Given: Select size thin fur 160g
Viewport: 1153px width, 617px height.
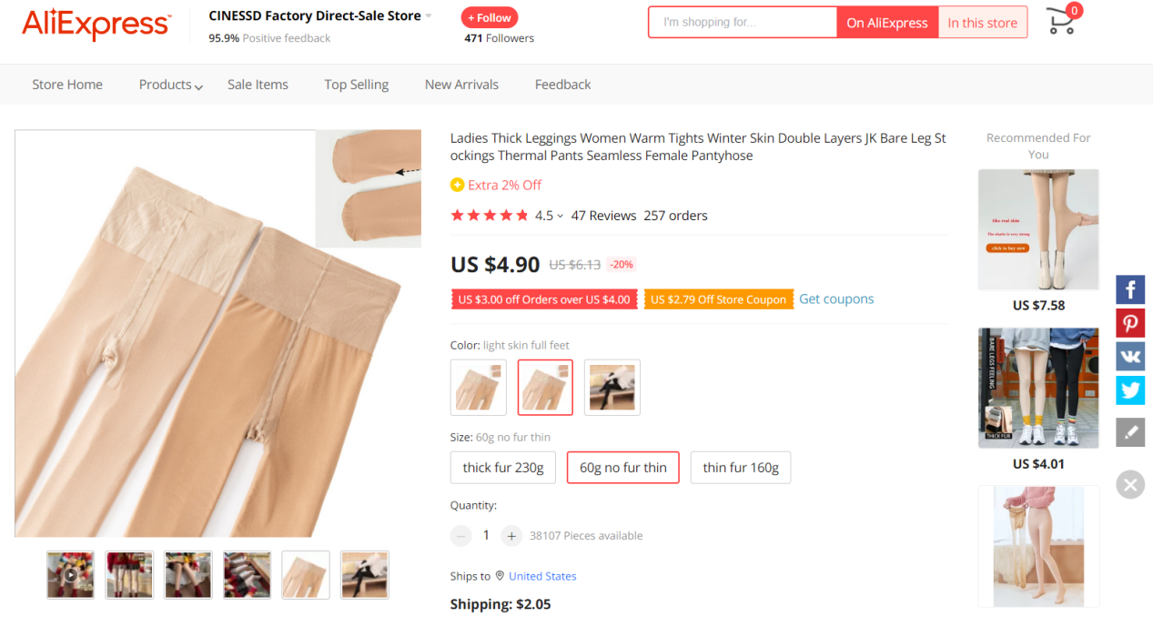Looking at the screenshot, I should [740, 468].
